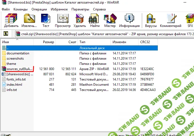The width and height of the screenshot is (194, 136).
Task: Open the Команды menu
Action: click(20, 9)
